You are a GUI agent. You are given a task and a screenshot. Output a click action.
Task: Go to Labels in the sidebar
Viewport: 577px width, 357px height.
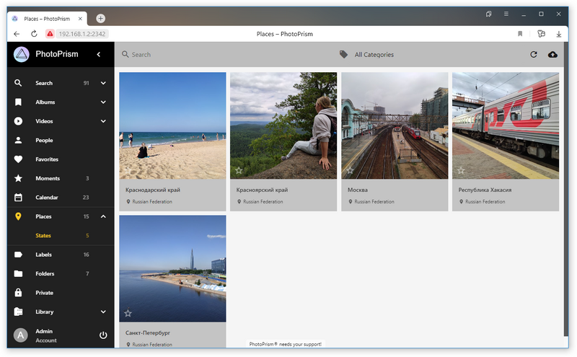(43, 255)
